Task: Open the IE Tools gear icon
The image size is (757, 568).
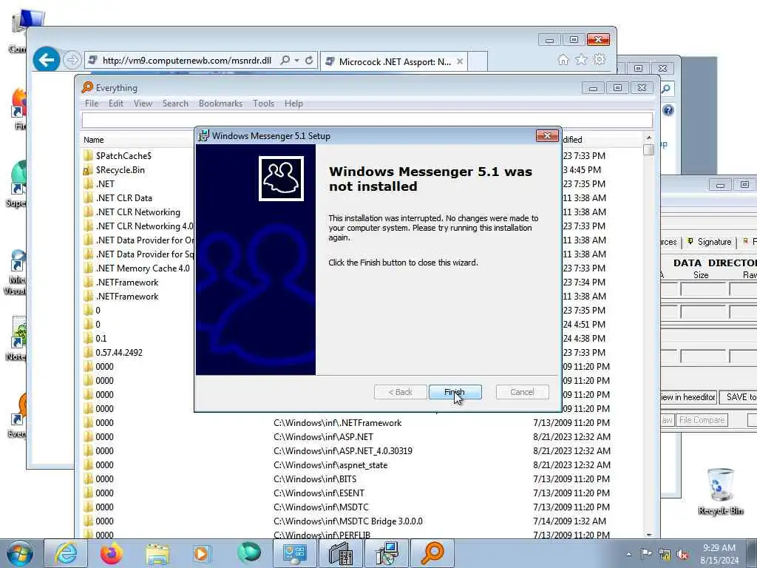Action: click(600, 59)
